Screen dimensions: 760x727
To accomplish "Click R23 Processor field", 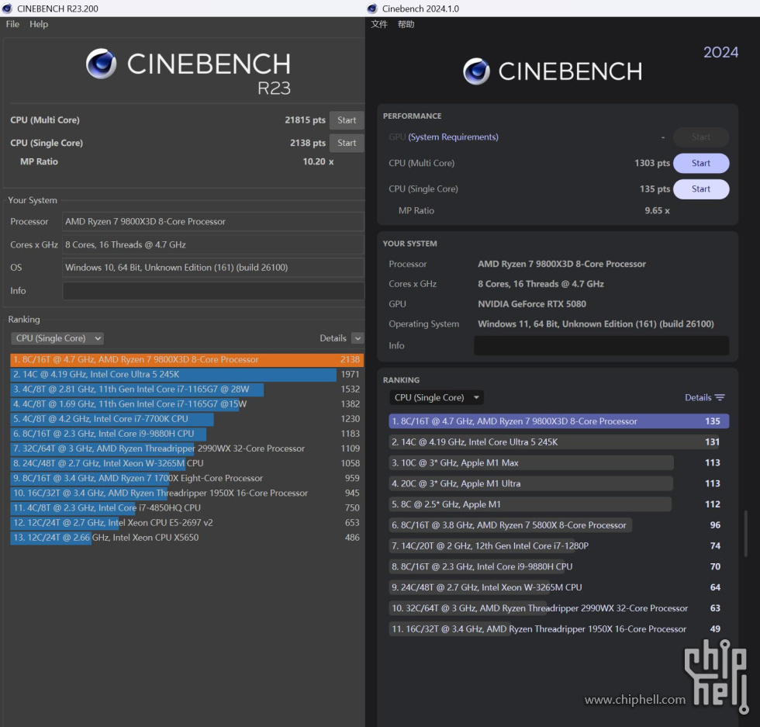I will pyautogui.click(x=213, y=222).
